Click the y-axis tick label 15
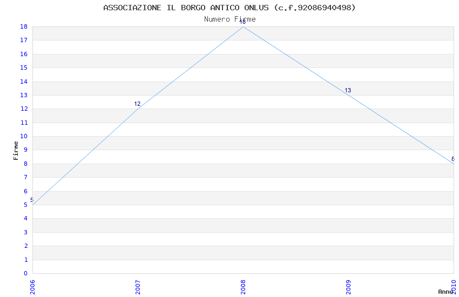This screenshot has height=297, width=459. point(24,67)
